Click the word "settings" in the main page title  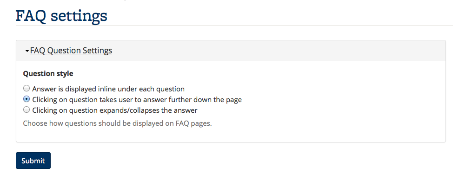coord(79,16)
